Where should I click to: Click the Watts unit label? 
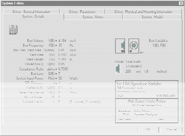click(74, 78)
